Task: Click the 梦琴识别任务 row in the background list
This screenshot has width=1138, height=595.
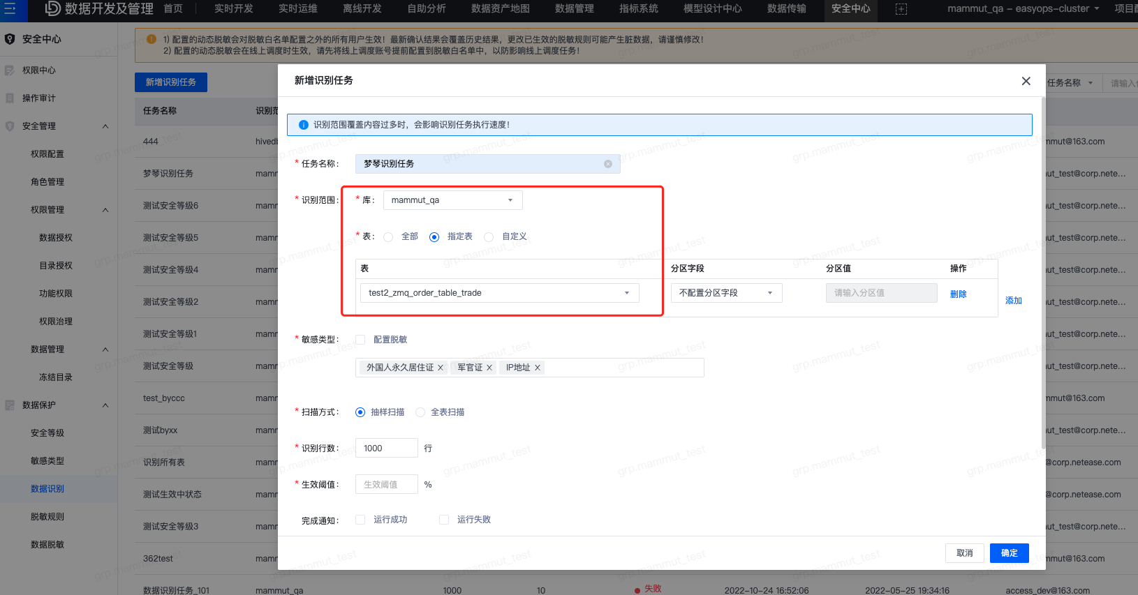Action: click(x=168, y=174)
